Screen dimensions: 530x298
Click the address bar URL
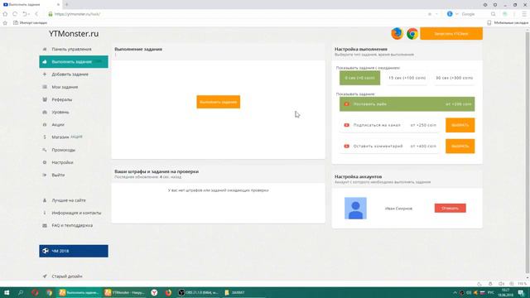click(x=77, y=14)
